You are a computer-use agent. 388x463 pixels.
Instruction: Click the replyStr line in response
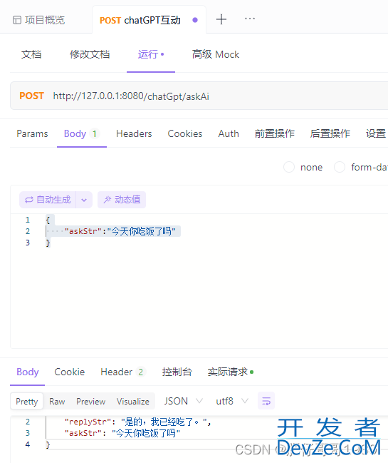pyautogui.click(x=137, y=422)
